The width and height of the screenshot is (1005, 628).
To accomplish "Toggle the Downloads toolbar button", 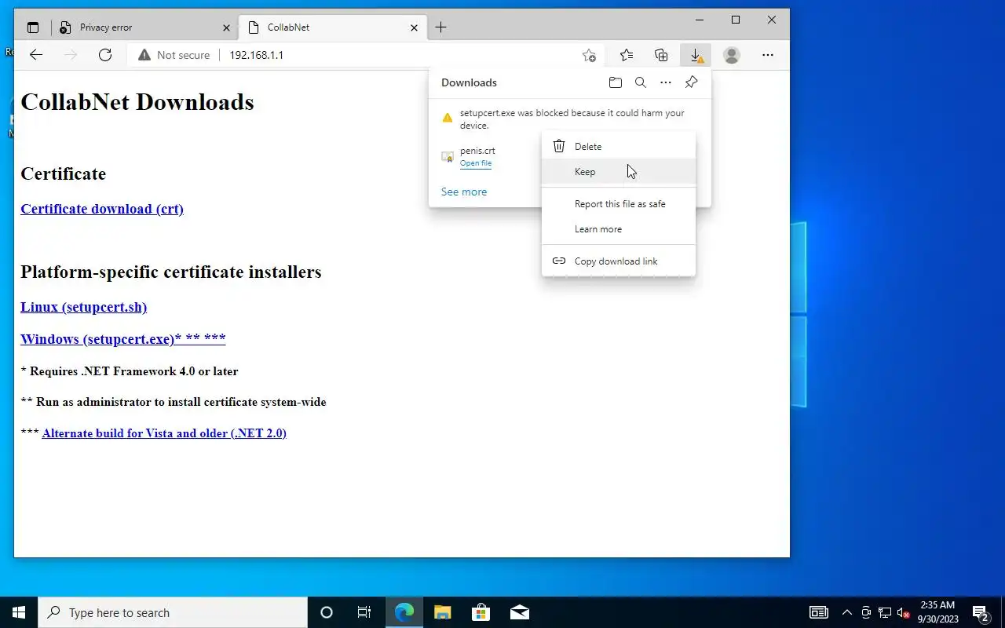I will pyautogui.click(x=696, y=55).
